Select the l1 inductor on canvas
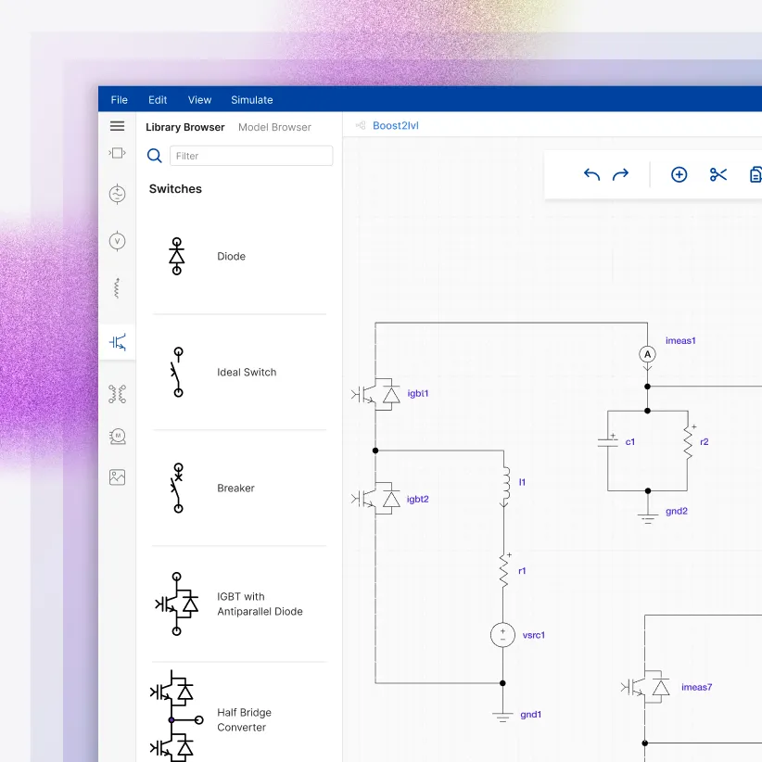Viewport: 762px width, 762px height. [505, 486]
